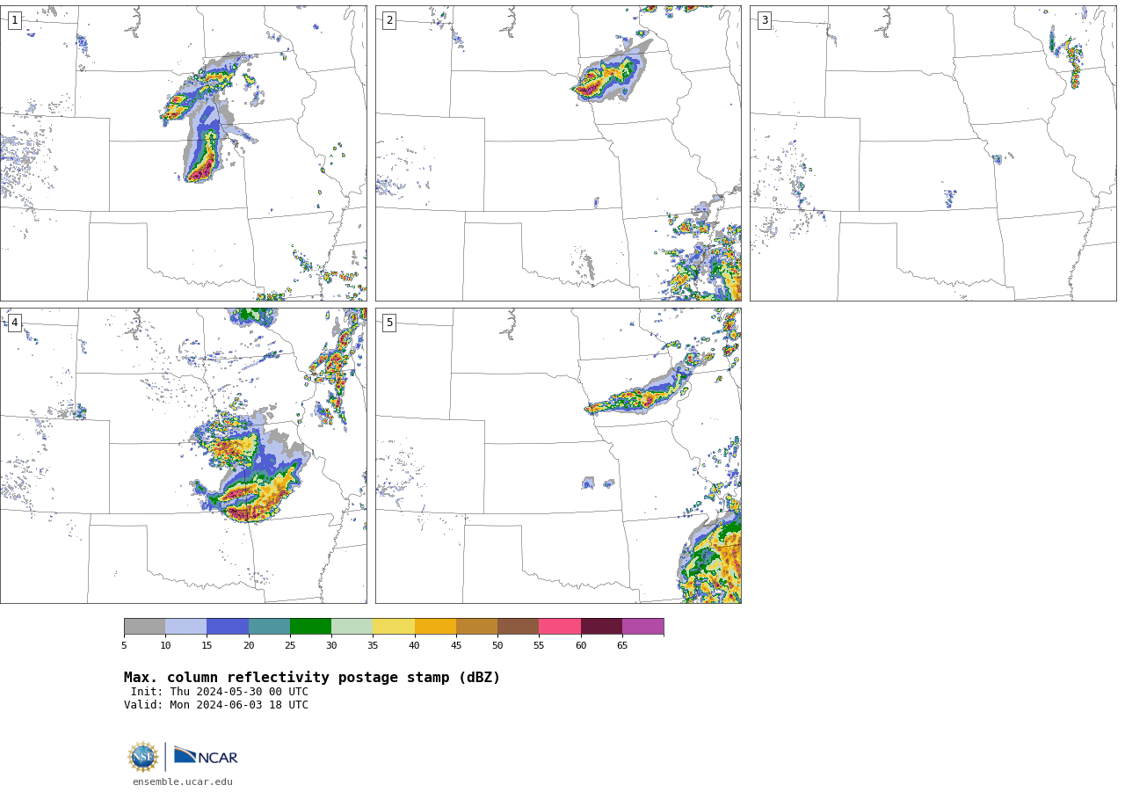Click the NCAR logo
This screenshot has height=792, width=1125.
(x=206, y=756)
